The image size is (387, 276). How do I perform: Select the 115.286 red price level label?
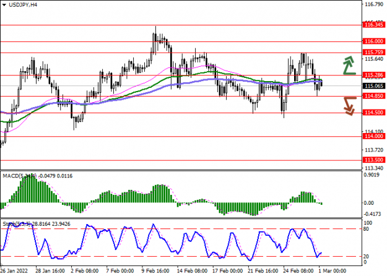pos(374,75)
